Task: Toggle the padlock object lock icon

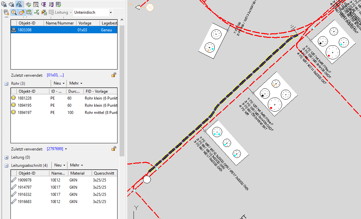Action: [22, 12]
